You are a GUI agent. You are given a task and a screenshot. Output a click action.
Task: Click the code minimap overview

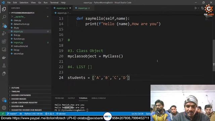point(208,18)
